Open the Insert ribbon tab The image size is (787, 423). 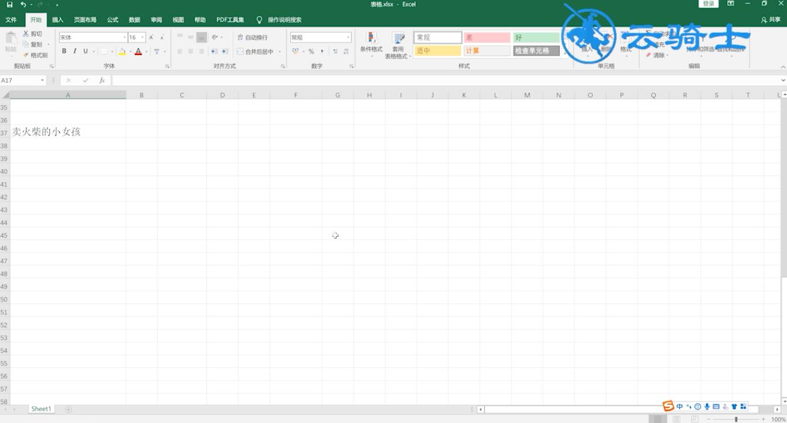[x=57, y=19]
